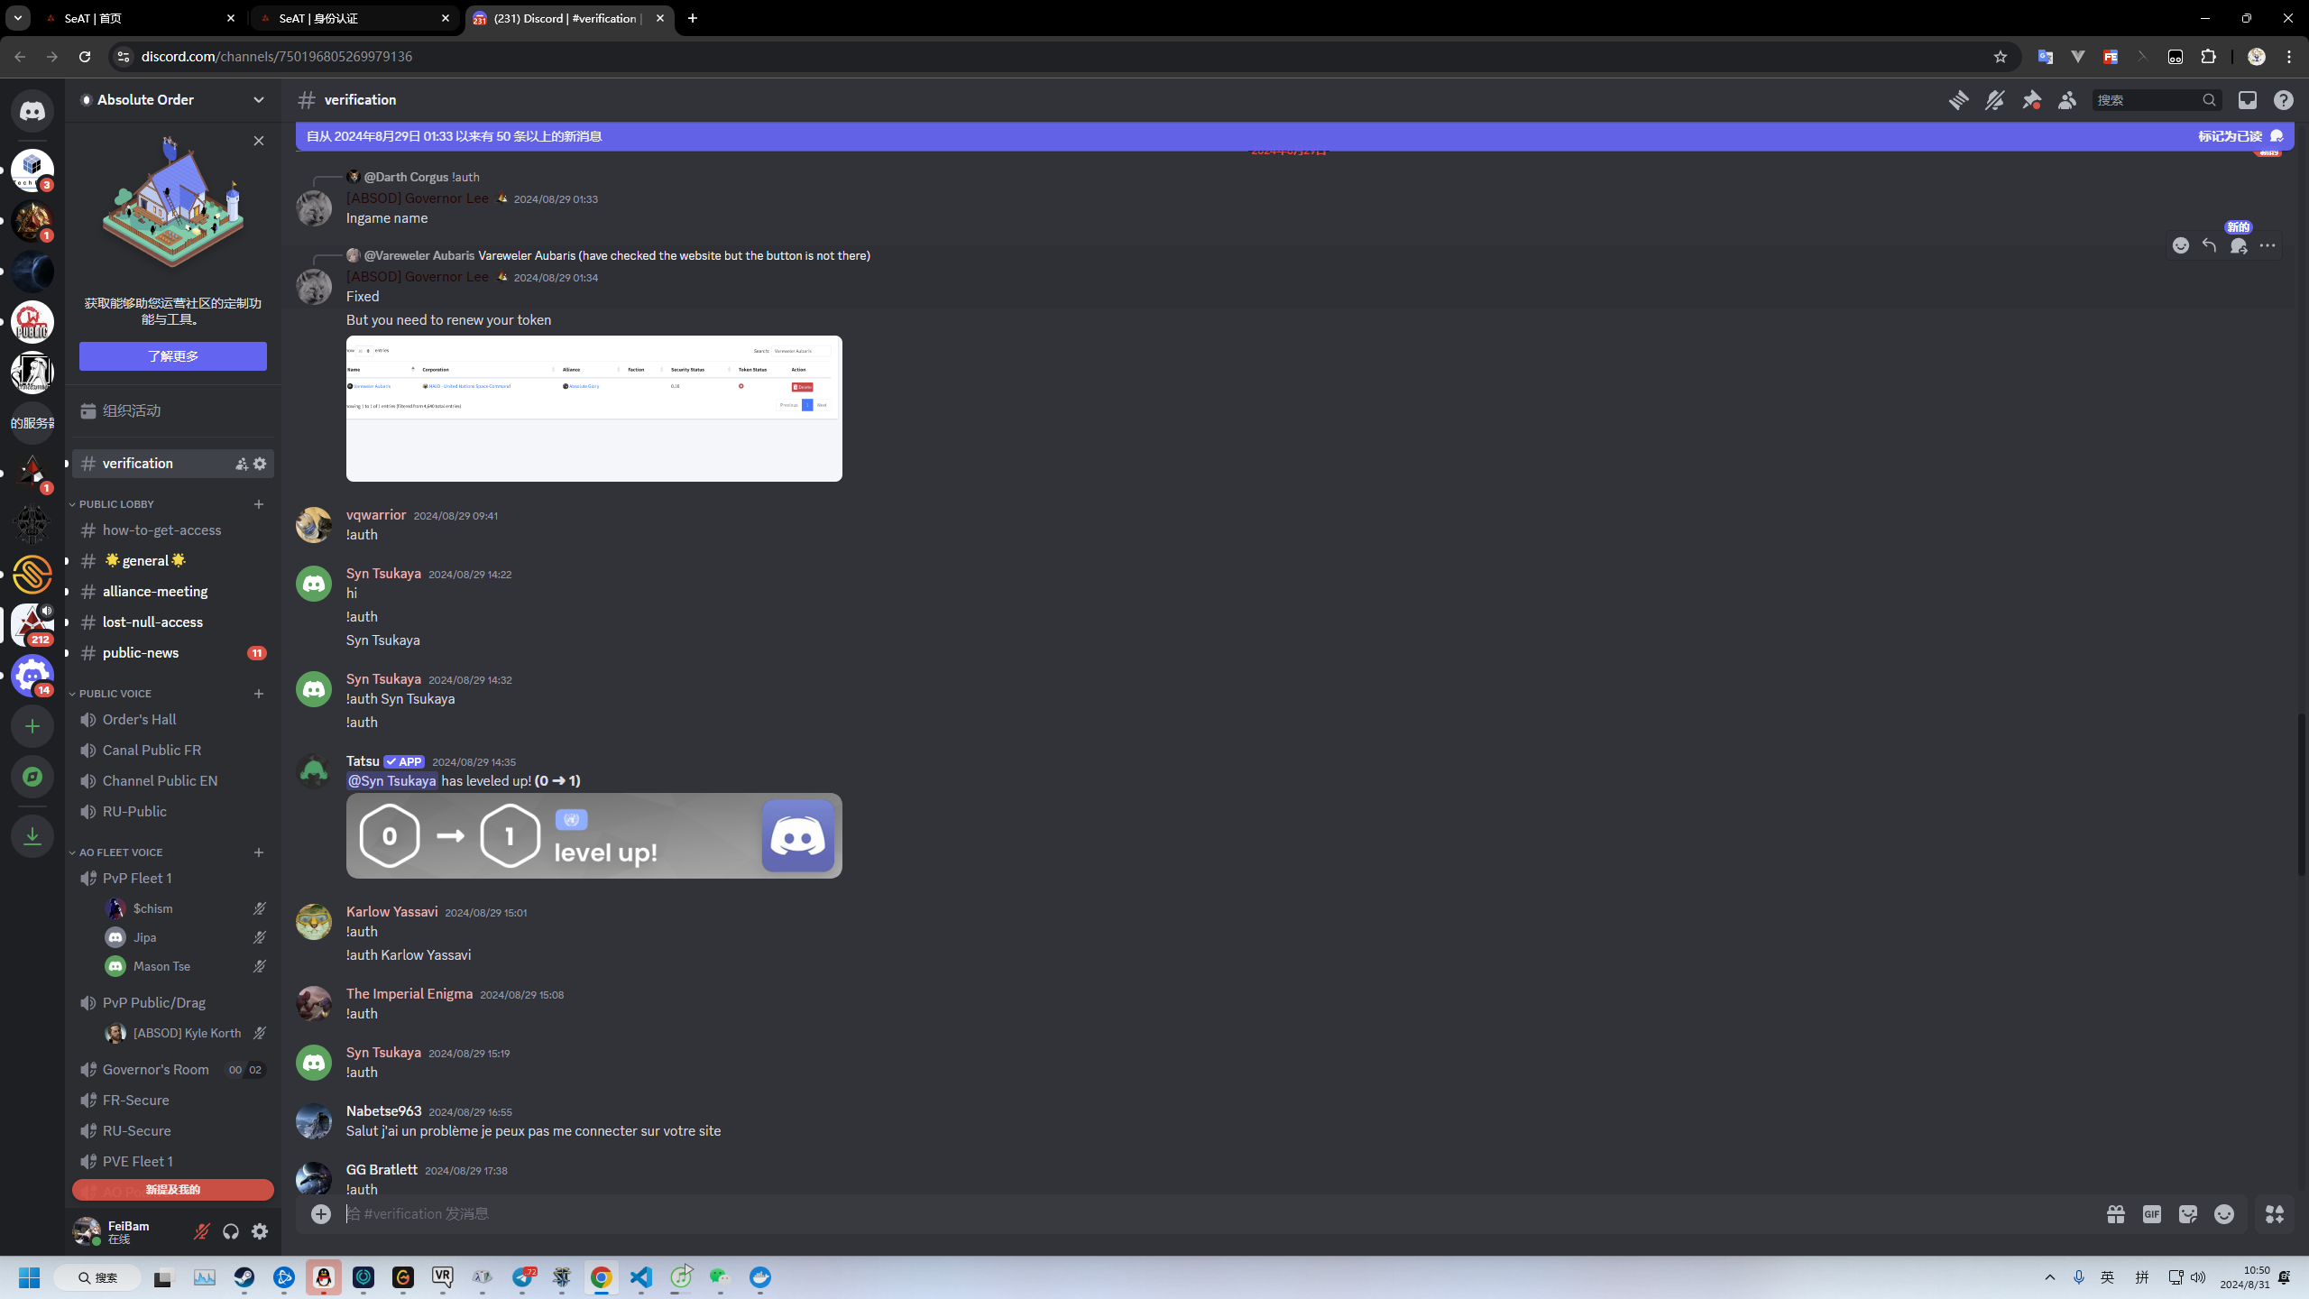The height and width of the screenshot is (1299, 2309).
Task: Click the 了解更多 button
Action: tap(173, 356)
